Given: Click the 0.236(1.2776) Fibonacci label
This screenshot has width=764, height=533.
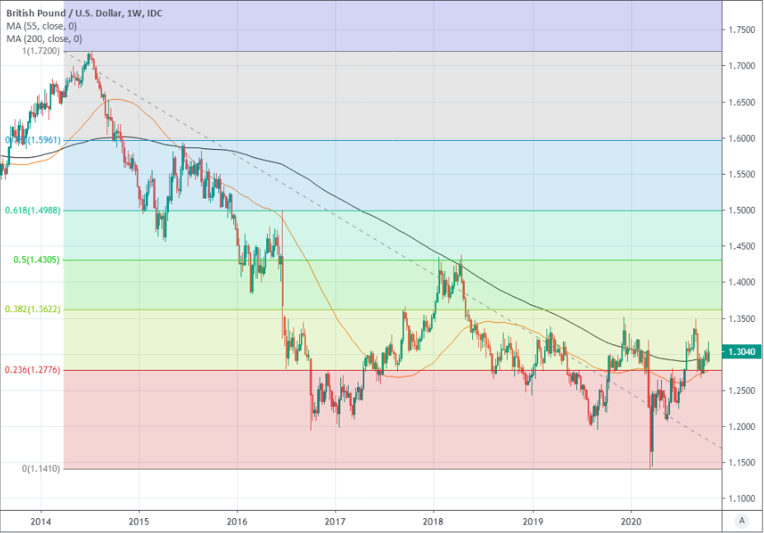Looking at the screenshot, I should pos(33,370).
